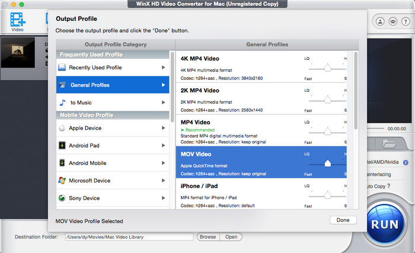The height and width of the screenshot is (253, 415).
Task: Click the Apple Device logo icon
Action: 62,128
